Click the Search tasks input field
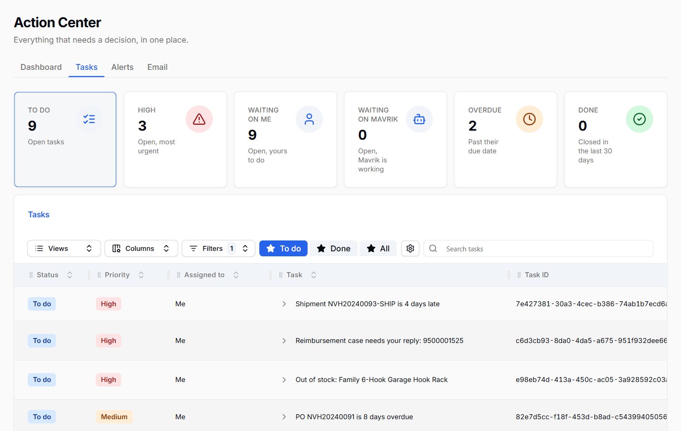This screenshot has height=431, width=681. 538,249
